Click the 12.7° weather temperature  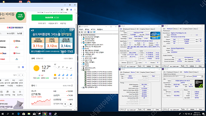point(46,67)
